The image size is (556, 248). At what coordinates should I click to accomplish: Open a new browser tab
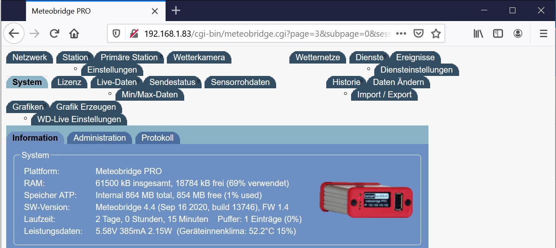pos(176,11)
